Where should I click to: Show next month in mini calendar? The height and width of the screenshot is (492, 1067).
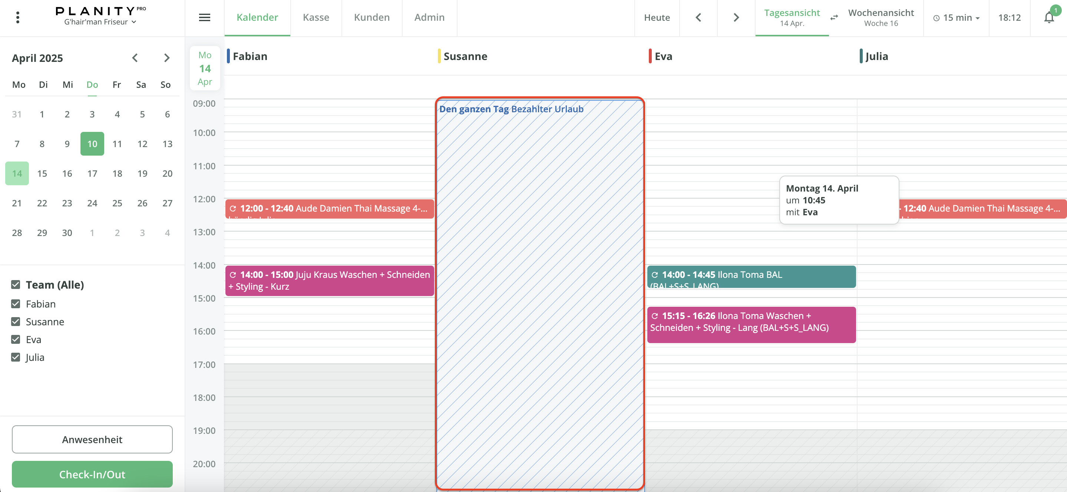coord(166,58)
